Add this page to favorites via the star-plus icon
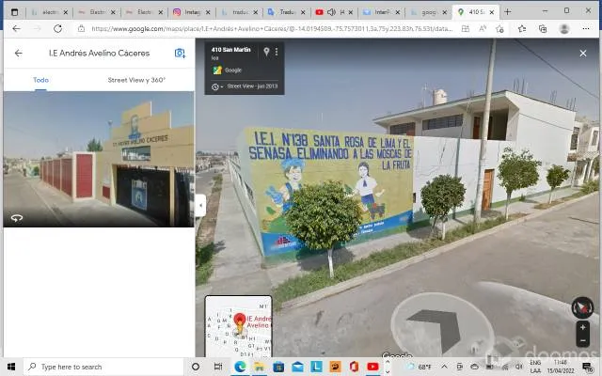The width and height of the screenshot is (602, 376). (x=499, y=29)
